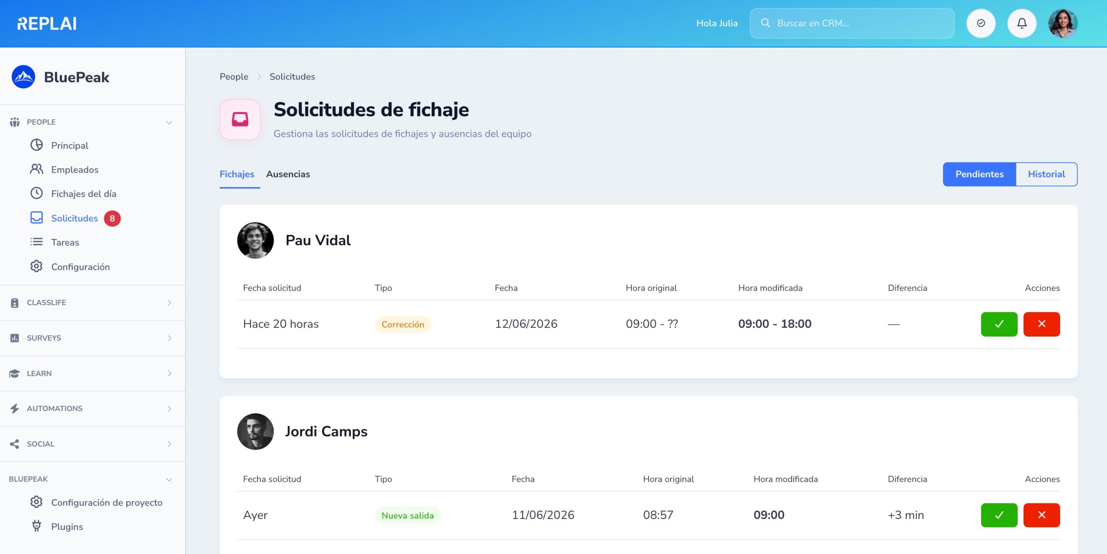Screen dimensions: 1107x554
Task: Switch to the Ausencias tab
Action: [288, 174]
